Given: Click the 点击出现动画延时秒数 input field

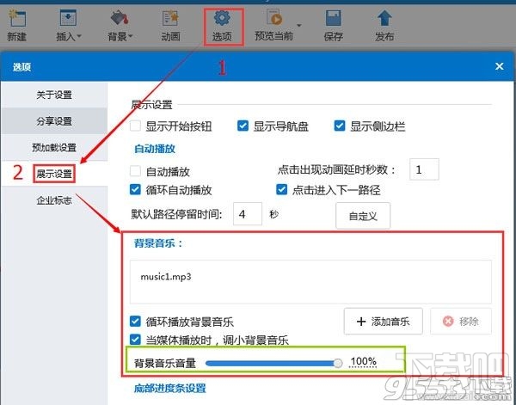Looking at the screenshot, I should click(424, 169).
